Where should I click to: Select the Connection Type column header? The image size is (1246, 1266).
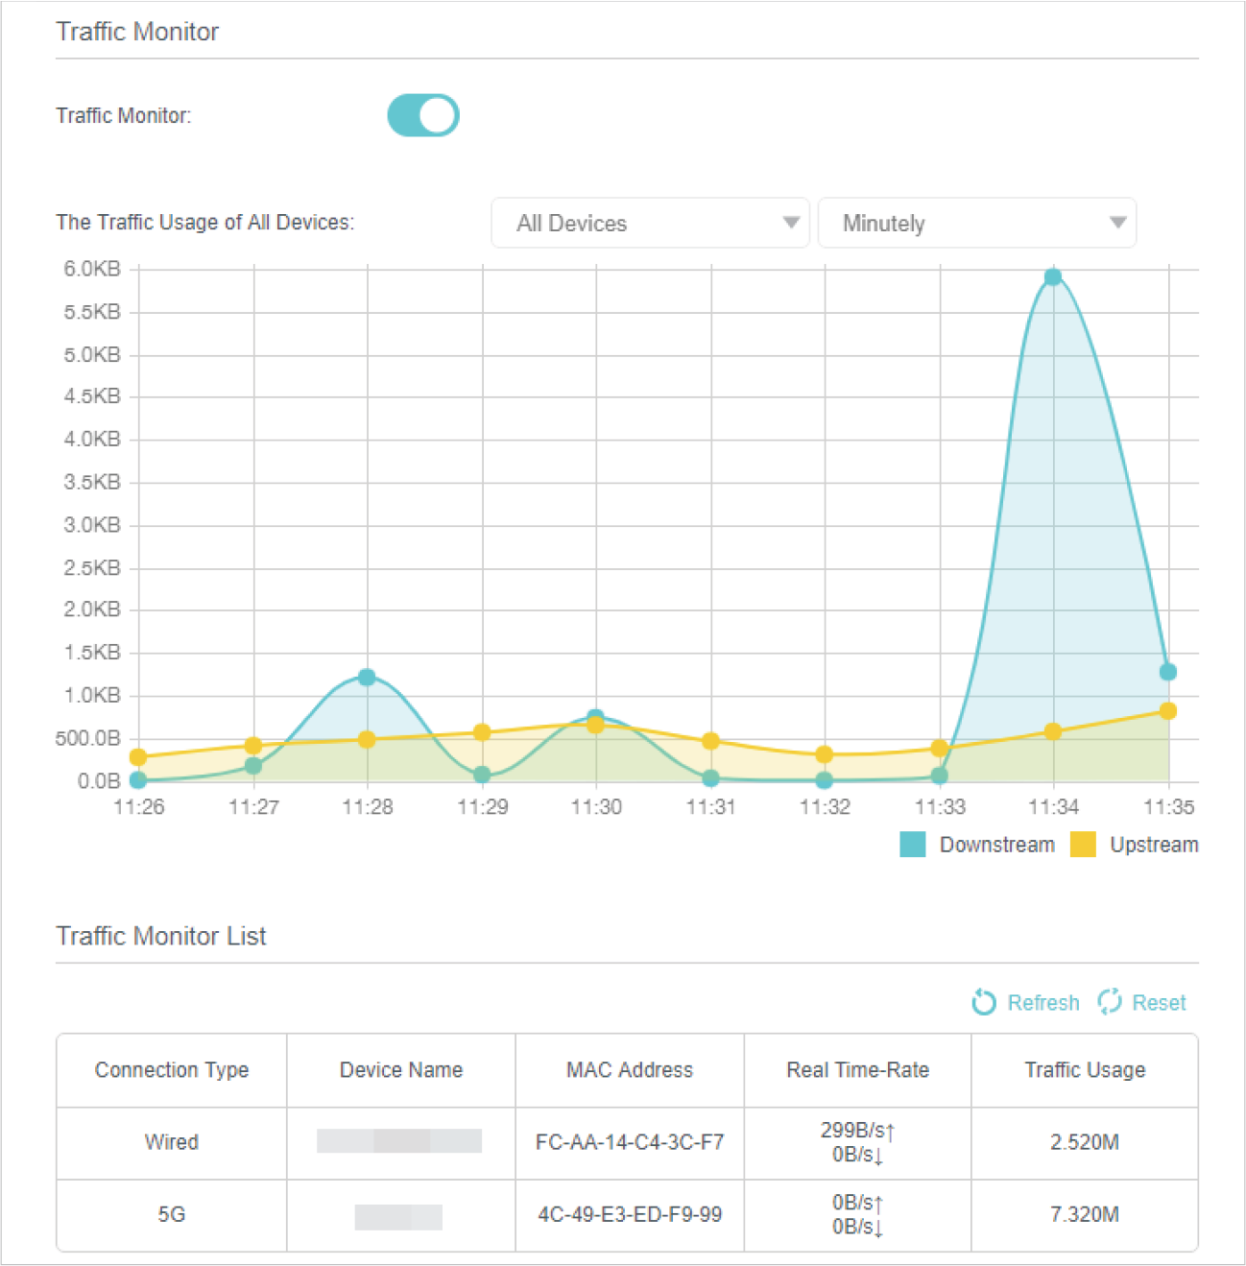172,1070
